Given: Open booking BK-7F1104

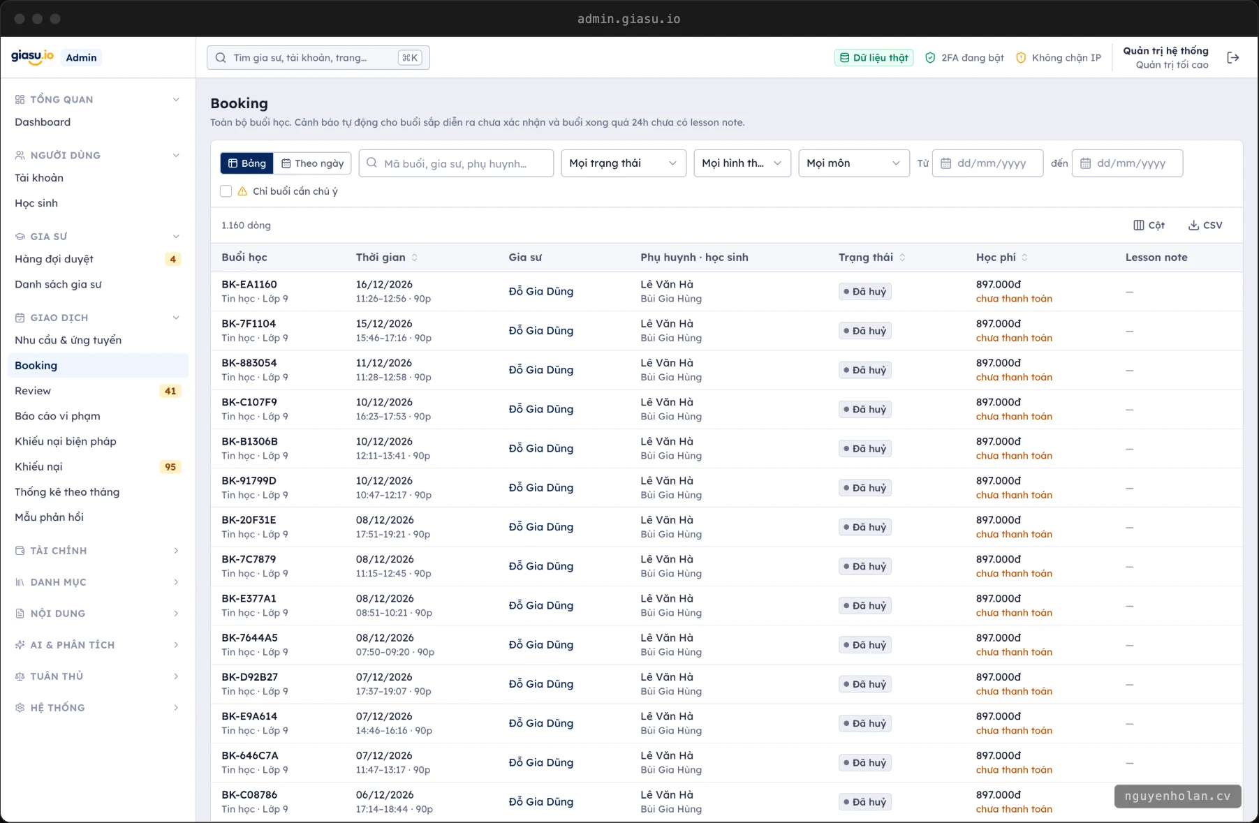Looking at the screenshot, I should point(249,324).
